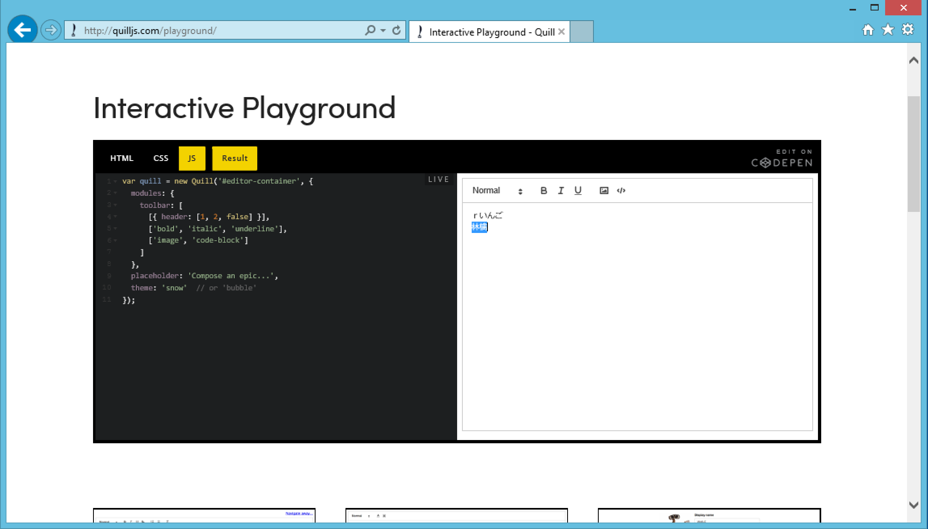928x529 pixels.
Task: Collapse code fold arrow on line 5
Action: 115,229
